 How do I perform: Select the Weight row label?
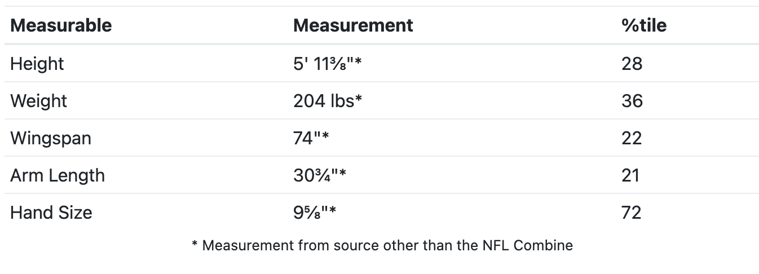point(38,101)
